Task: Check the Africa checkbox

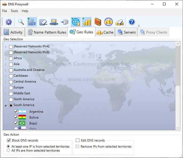Action: [11, 58]
